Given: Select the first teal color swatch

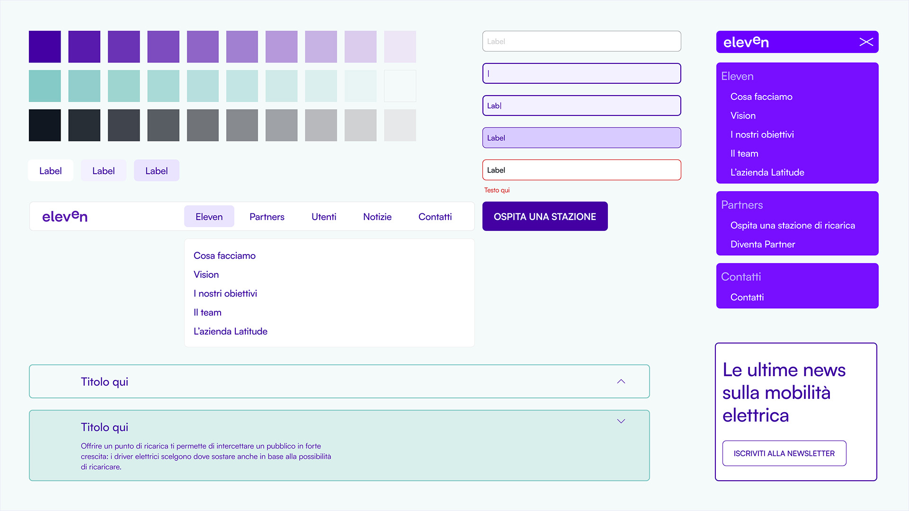Looking at the screenshot, I should [45, 86].
